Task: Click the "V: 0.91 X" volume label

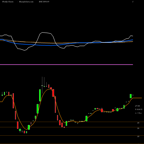Action: 139,109
